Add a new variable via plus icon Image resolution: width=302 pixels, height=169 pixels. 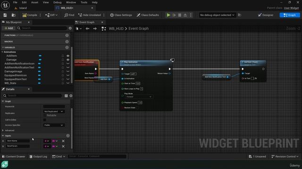[x=67, y=47]
